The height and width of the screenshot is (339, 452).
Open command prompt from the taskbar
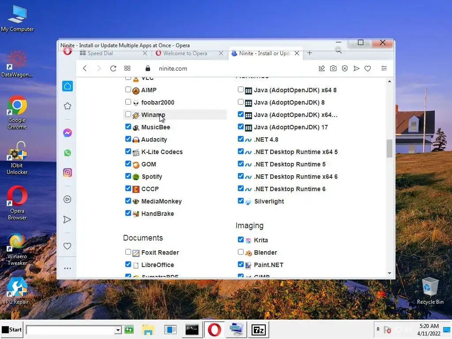[192, 330]
